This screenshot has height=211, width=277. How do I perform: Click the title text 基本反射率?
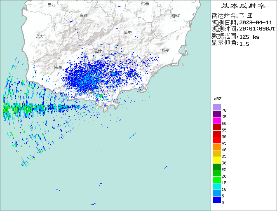(x=243, y=6)
